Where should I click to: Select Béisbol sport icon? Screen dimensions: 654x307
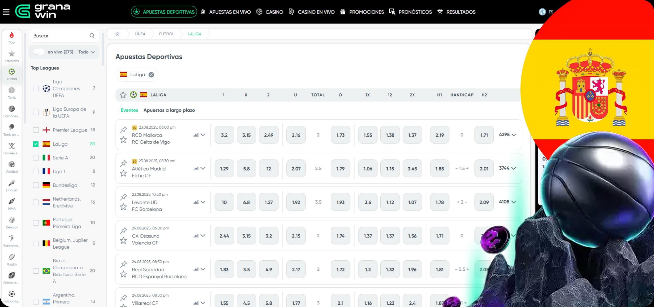point(12,223)
